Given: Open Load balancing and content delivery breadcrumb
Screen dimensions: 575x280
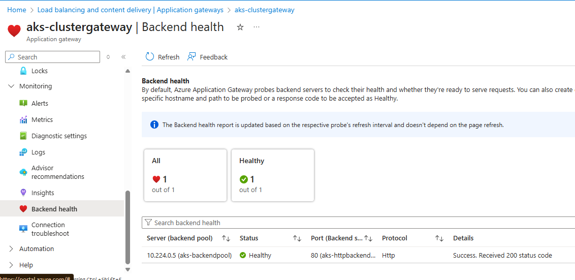Looking at the screenshot, I should (x=131, y=10).
